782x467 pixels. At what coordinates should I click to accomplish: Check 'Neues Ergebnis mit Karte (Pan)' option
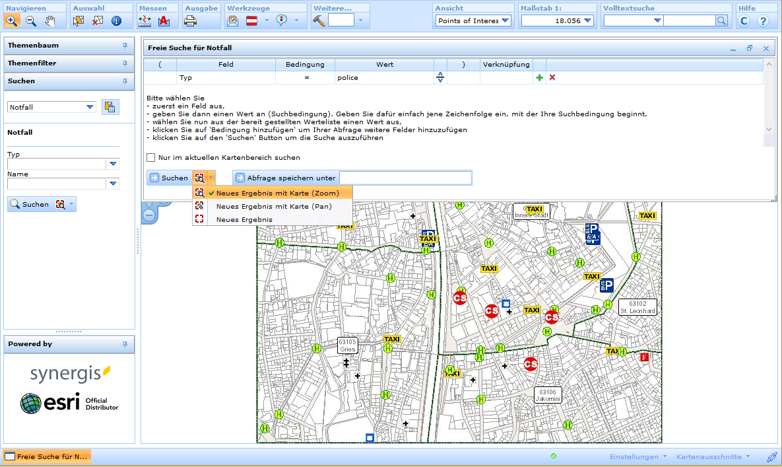click(x=277, y=206)
